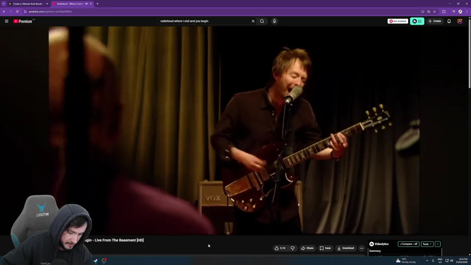Open volume control in system tray

(451, 261)
